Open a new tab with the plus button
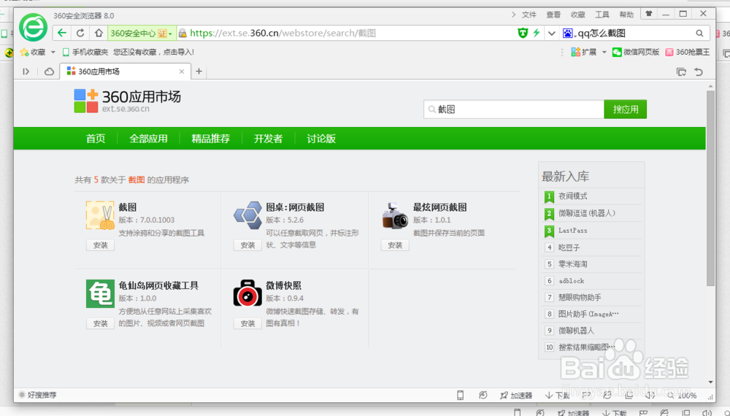 199,72
